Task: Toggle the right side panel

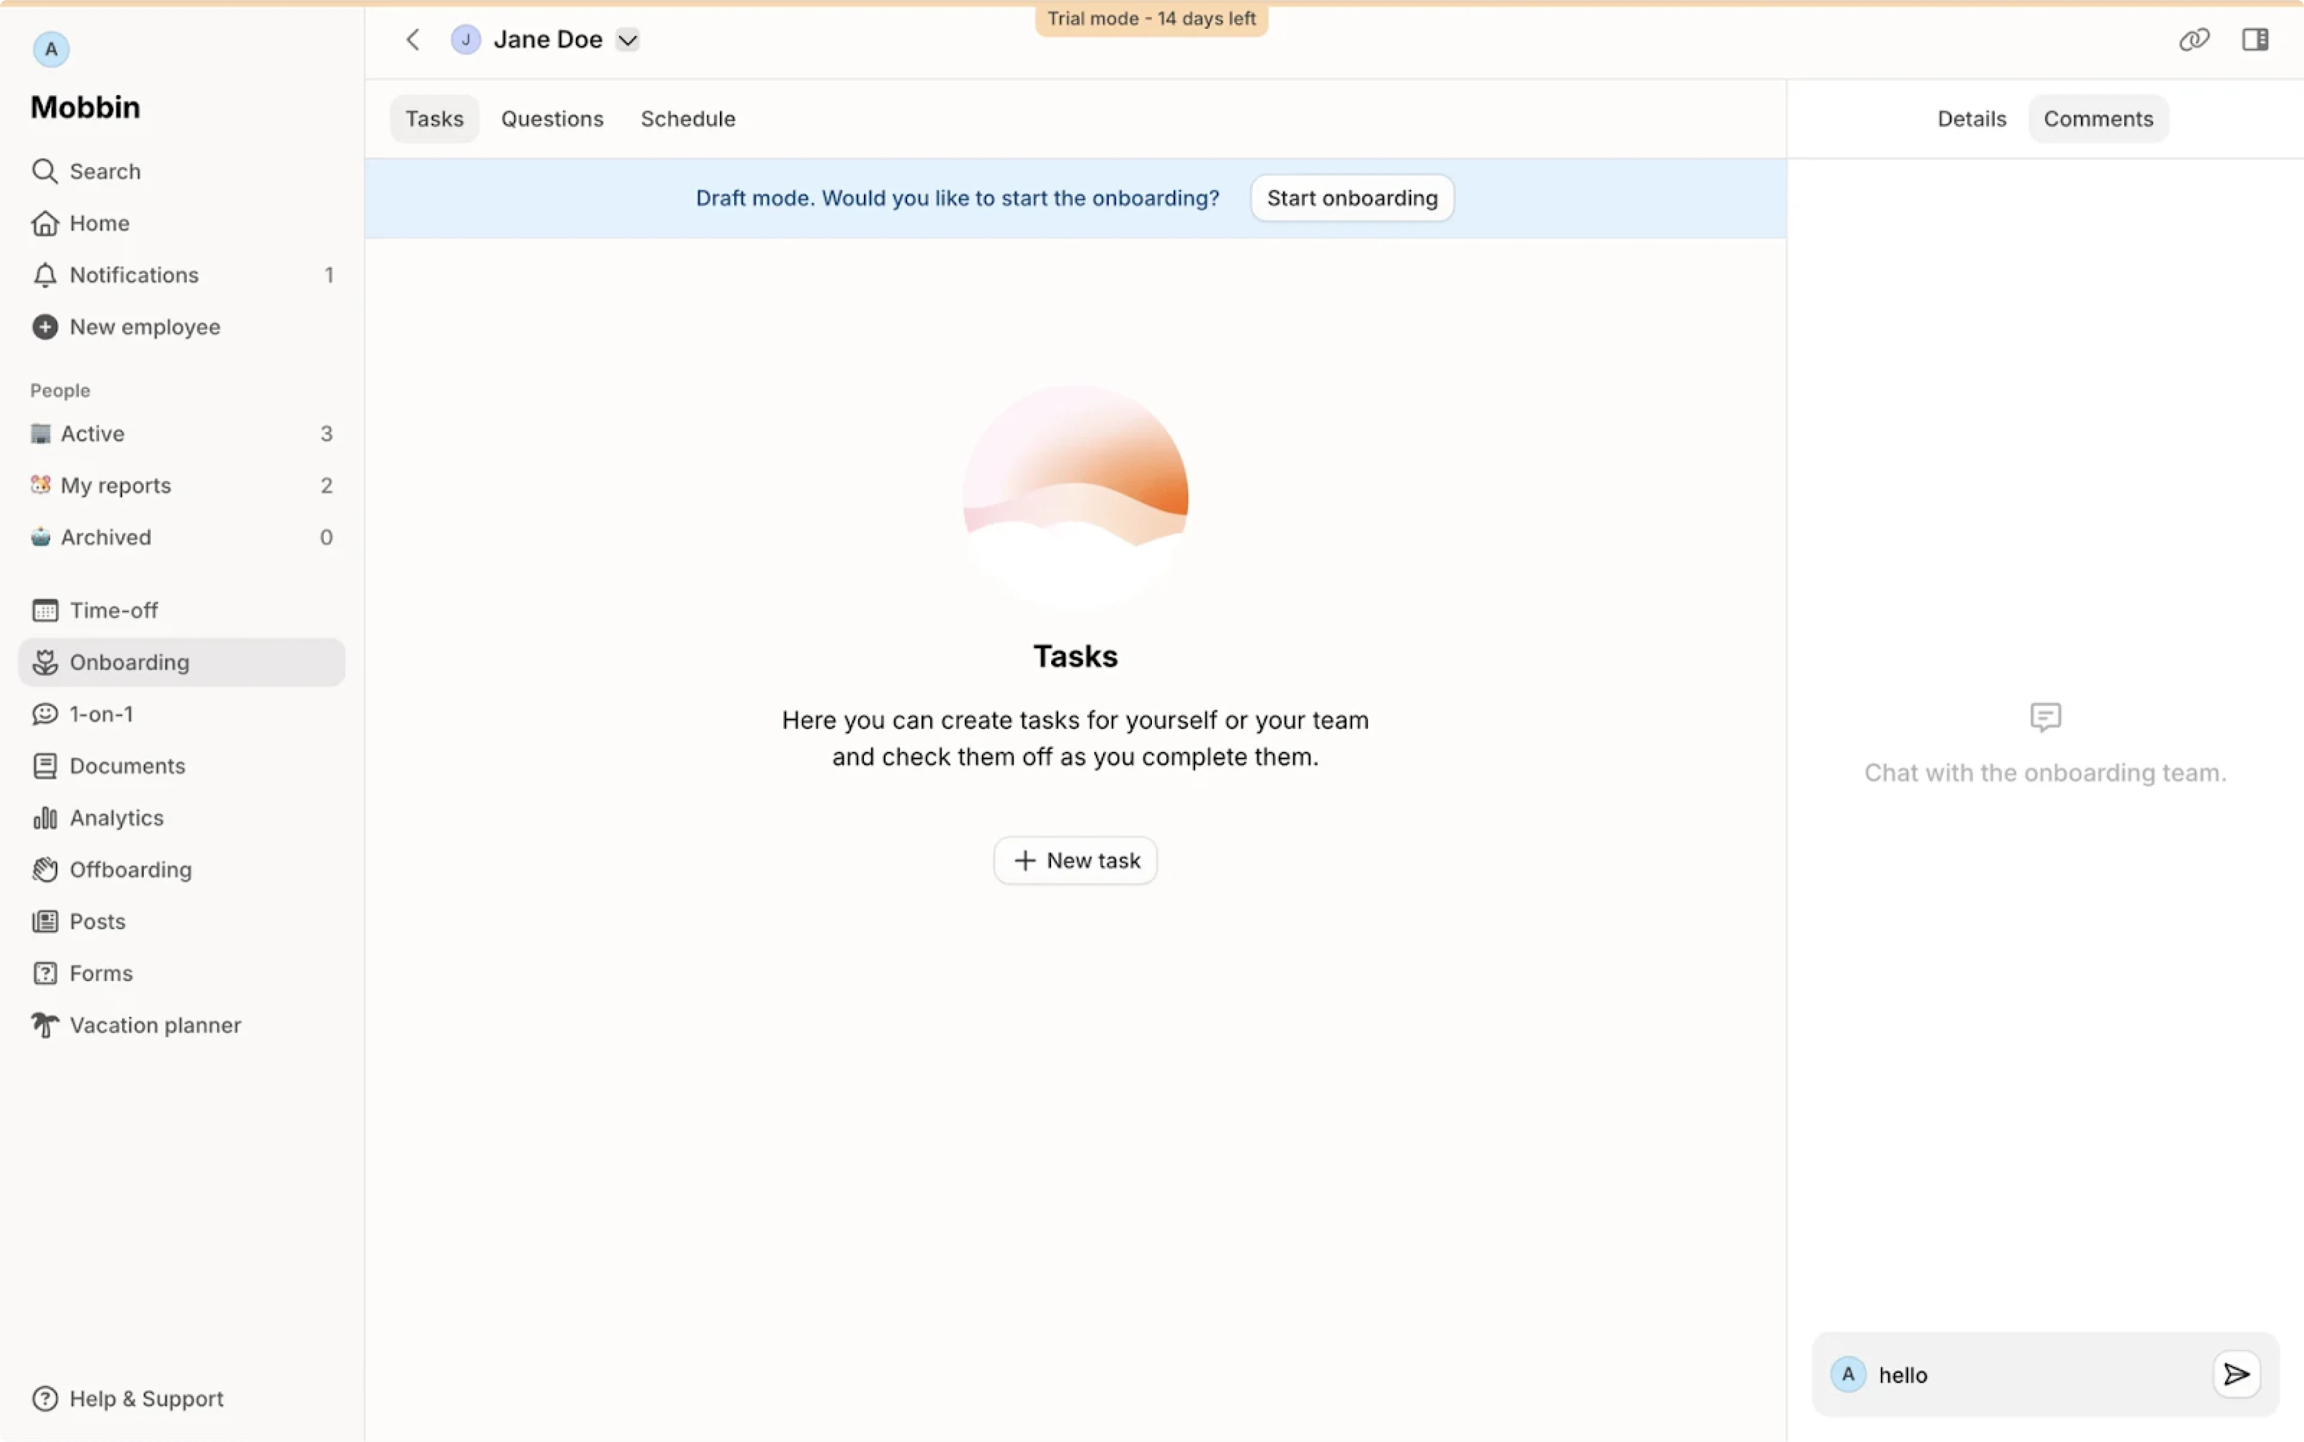Action: pyautogui.click(x=2256, y=39)
